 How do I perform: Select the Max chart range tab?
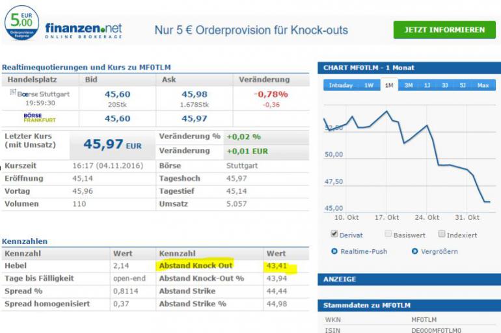pos(483,85)
